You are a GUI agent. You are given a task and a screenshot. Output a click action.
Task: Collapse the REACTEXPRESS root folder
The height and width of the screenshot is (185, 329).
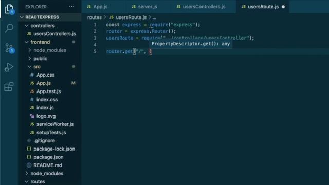point(22,17)
